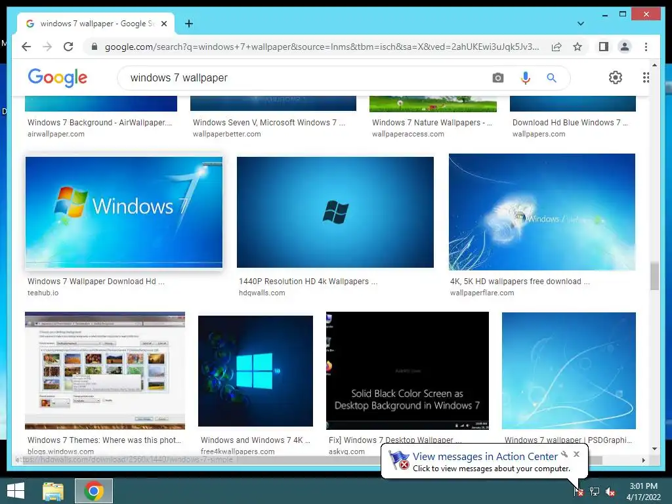Open the clock showing 3:01 PM

click(643, 492)
